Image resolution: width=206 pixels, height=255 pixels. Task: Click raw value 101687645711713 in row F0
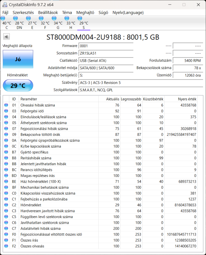(x=181, y=234)
